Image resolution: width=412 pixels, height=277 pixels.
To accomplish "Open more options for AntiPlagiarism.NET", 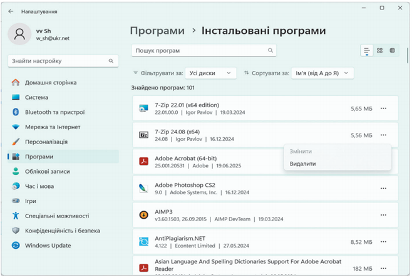I will pos(383,241).
